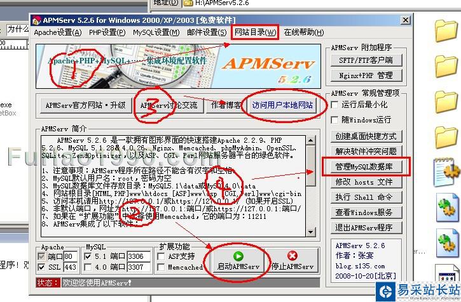Viewport: 461px width, 302px height.
Task: Click the 2008-10-20[北京] text
Action: click(x=366, y=276)
